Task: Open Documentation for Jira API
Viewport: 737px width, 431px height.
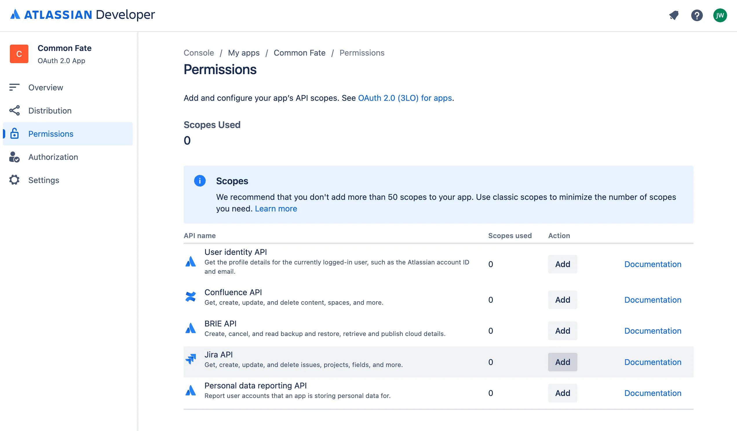Action: coord(653,362)
